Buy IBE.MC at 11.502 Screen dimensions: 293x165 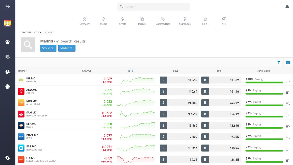coord(221,80)
